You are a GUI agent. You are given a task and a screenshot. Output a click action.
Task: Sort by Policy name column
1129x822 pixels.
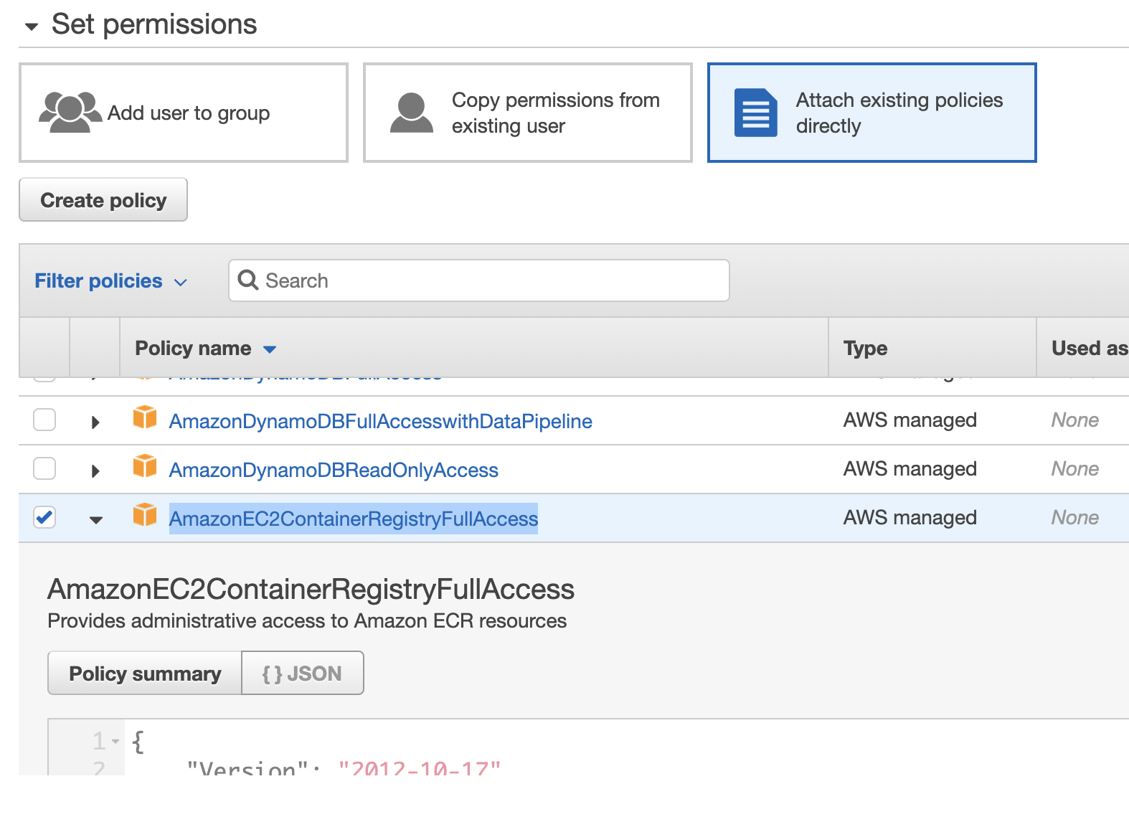click(205, 349)
